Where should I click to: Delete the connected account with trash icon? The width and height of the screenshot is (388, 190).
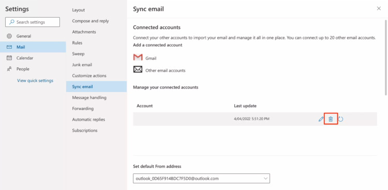(331, 119)
